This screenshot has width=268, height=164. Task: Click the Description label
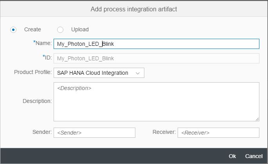click(x=37, y=101)
